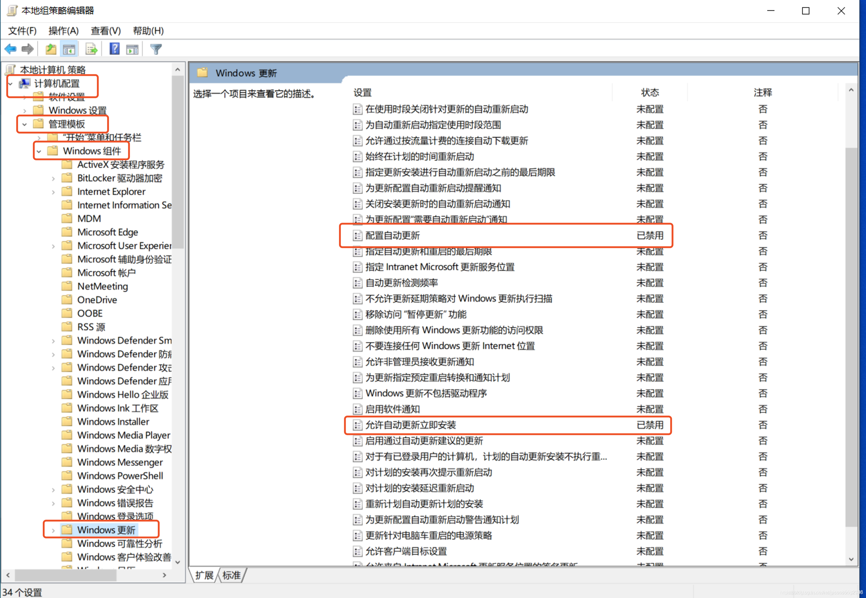Expand the Windows 设置 tree node

pos(25,111)
